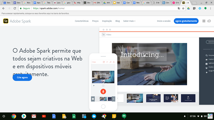Viewport: 214px width, 120px height.
Task: Switch to the 5 M browser tab
Action: [156, 2]
